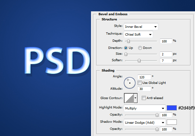Image resolution: width=195 pixels, height=136 pixels.
Task: Click the Size px value field
Action: coord(166,54)
